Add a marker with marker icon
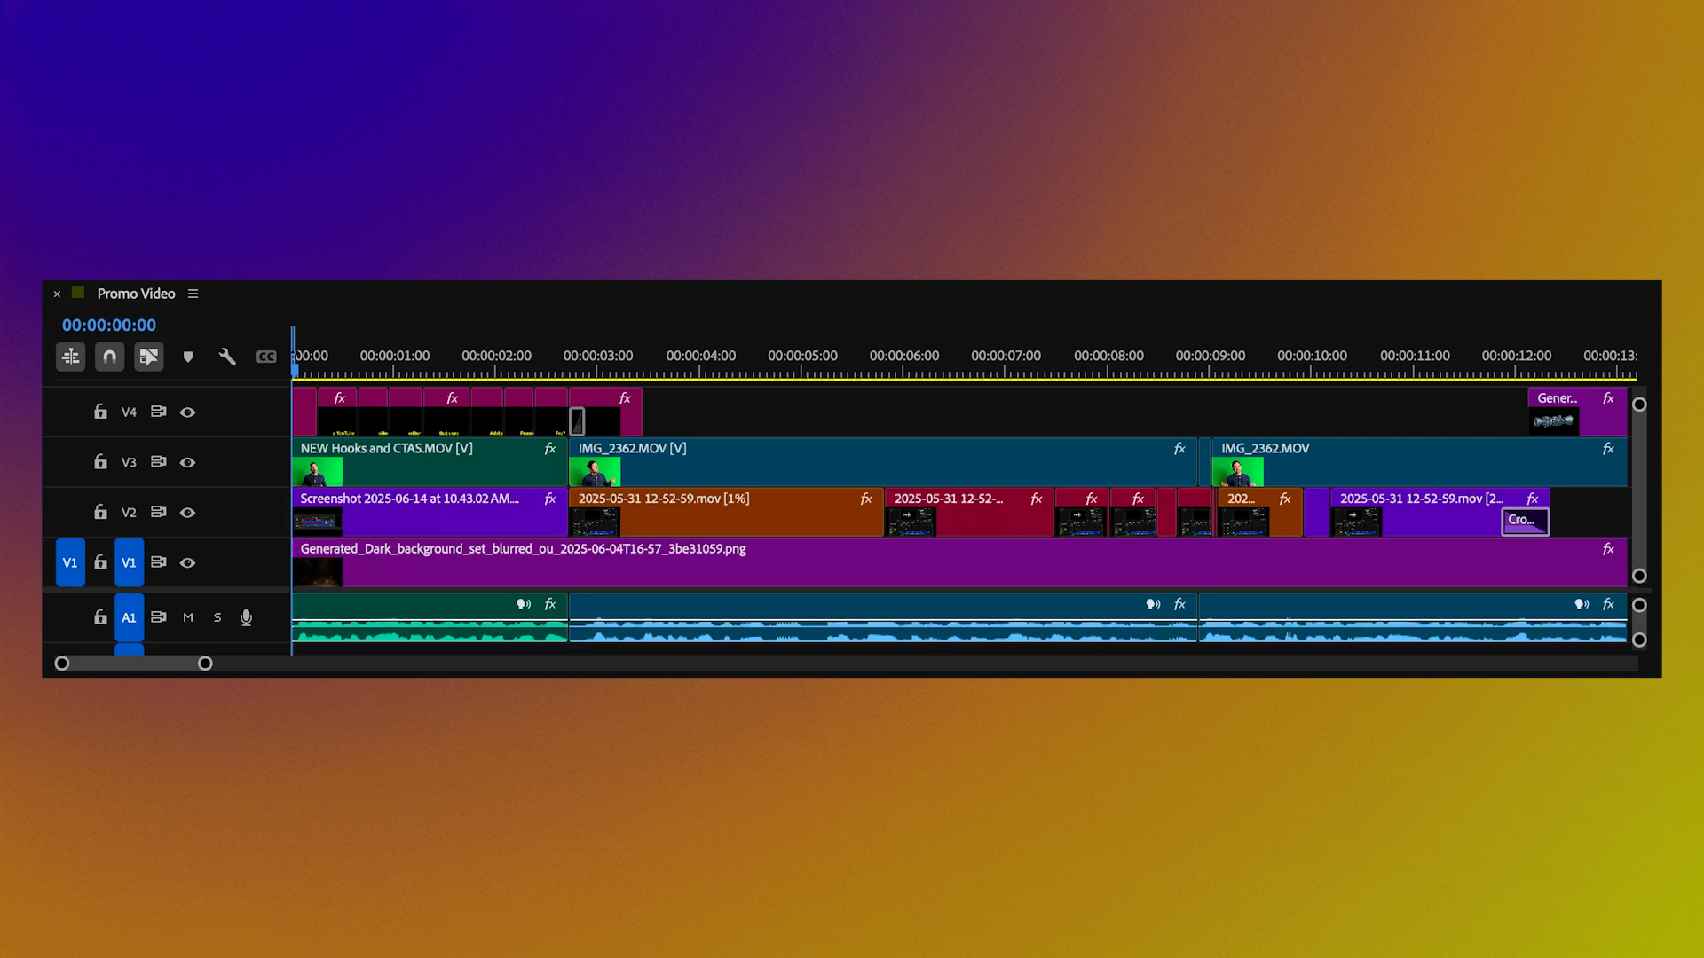Image resolution: width=1704 pixels, height=958 pixels. (x=188, y=357)
